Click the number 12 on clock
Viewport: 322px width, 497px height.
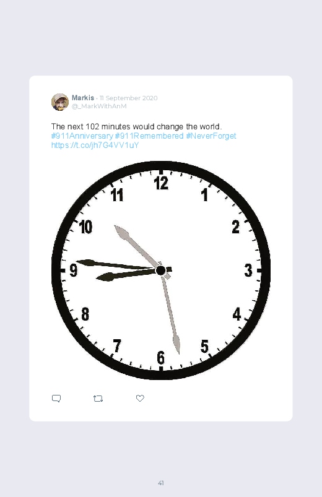[161, 184]
